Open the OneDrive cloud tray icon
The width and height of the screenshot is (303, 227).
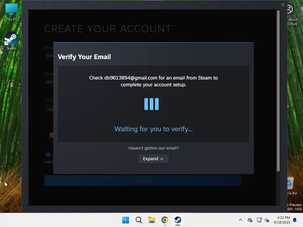point(250,220)
